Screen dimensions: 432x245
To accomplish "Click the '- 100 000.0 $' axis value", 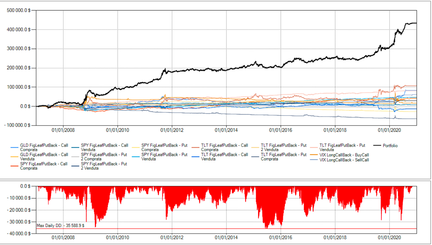I will (x=17, y=125).
